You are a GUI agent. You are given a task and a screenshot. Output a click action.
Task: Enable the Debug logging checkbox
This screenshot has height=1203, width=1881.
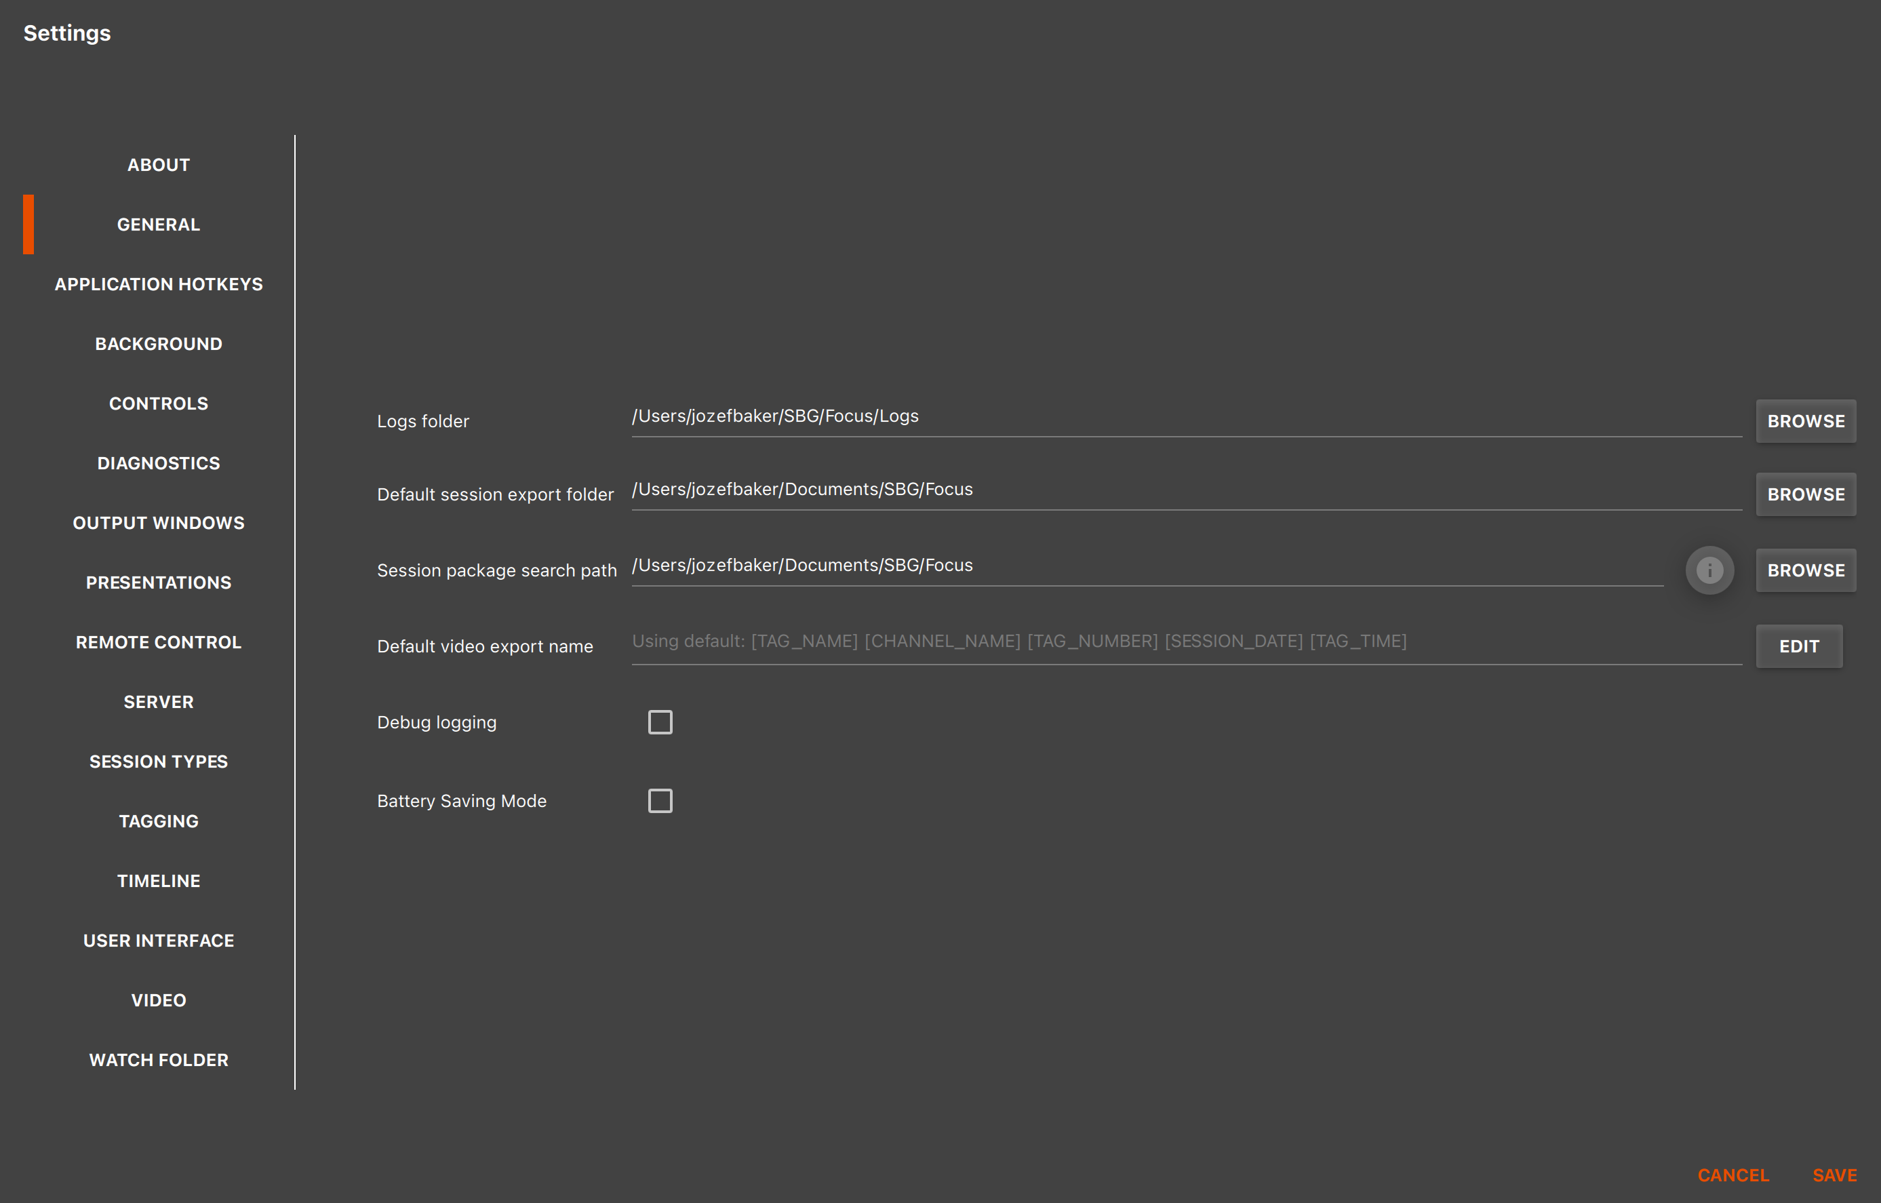[x=660, y=722]
